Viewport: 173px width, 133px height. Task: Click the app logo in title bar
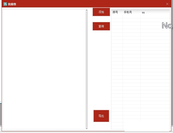click(x=5, y=4)
